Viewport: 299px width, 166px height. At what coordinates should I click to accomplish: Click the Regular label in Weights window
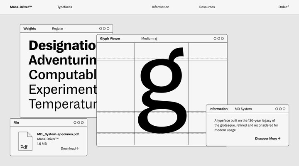(58, 29)
